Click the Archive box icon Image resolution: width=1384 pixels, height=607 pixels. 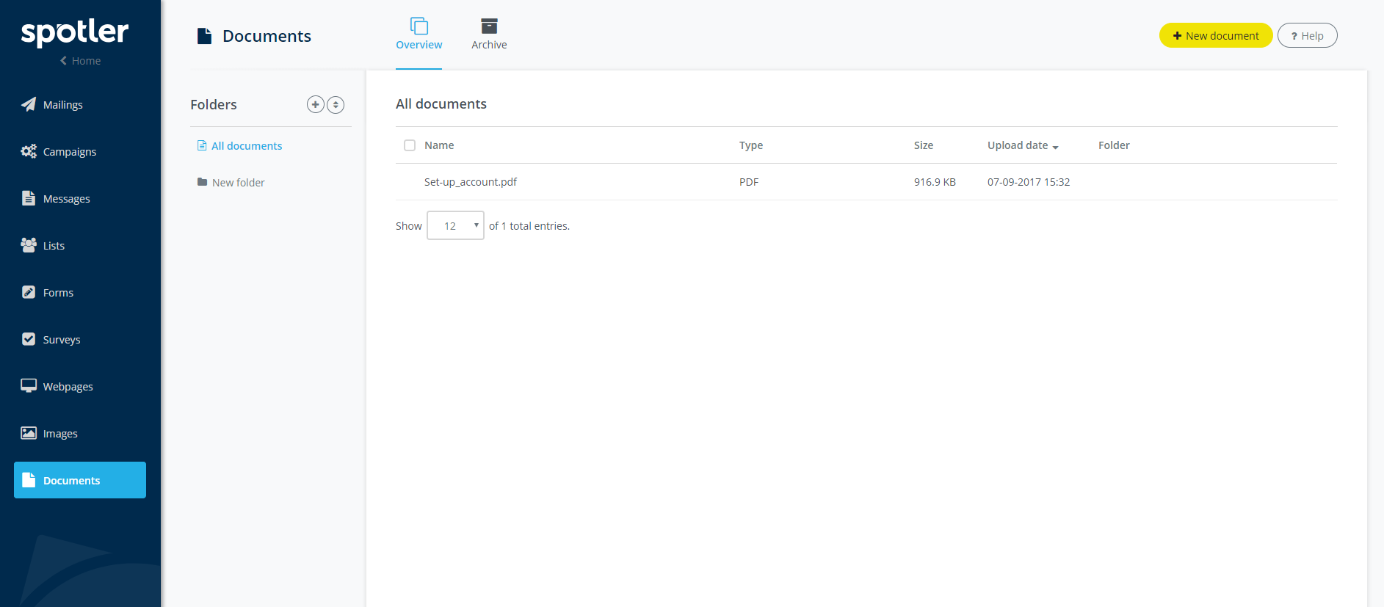pyautogui.click(x=489, y=26)
